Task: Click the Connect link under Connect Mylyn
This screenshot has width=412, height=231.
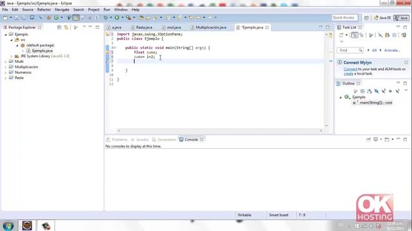Action: click(350, 69)
